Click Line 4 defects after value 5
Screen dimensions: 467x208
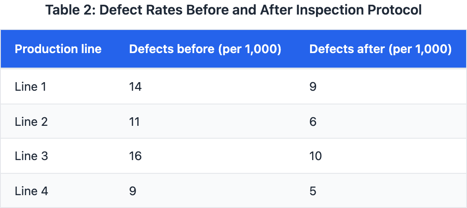click(x=313, y=191)
